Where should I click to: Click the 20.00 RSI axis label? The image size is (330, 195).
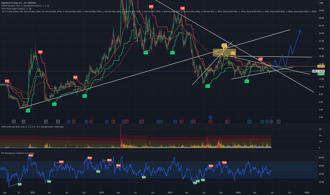[321, 182]
